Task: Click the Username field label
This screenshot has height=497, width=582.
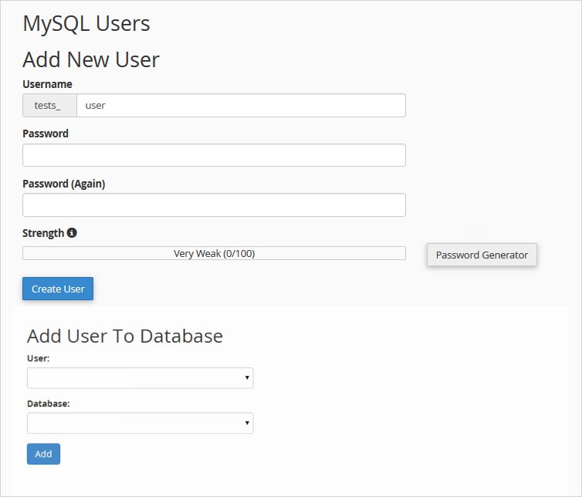Action: point(47,84)
